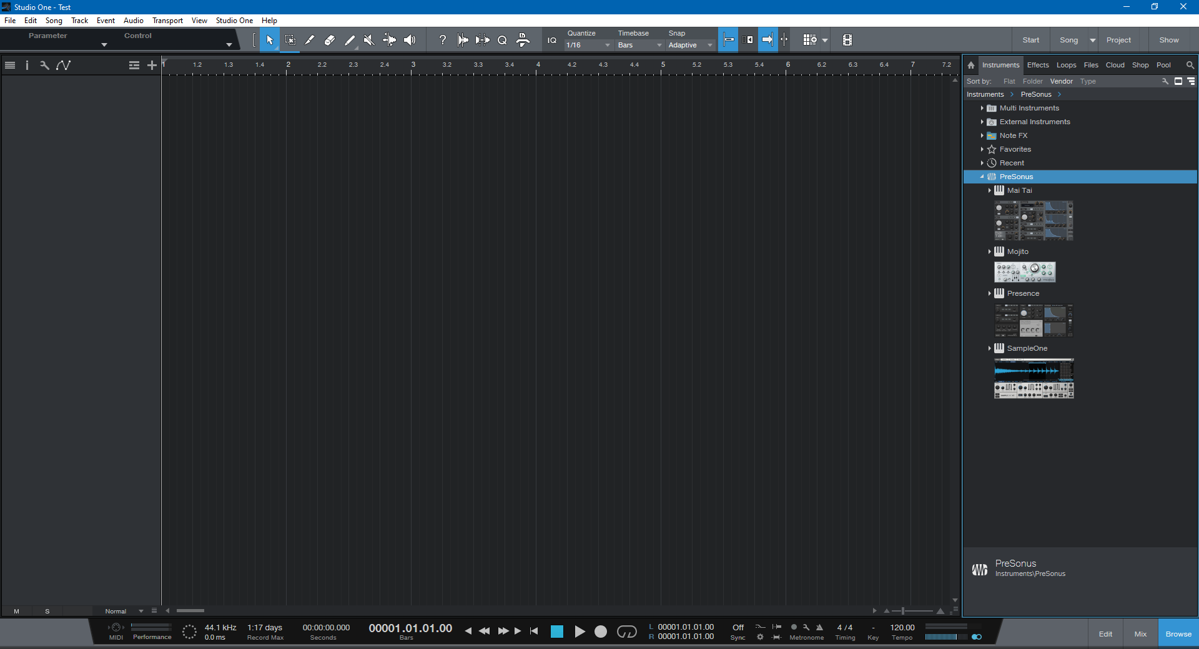Sort browser by Flat

tap(1009, 81)
